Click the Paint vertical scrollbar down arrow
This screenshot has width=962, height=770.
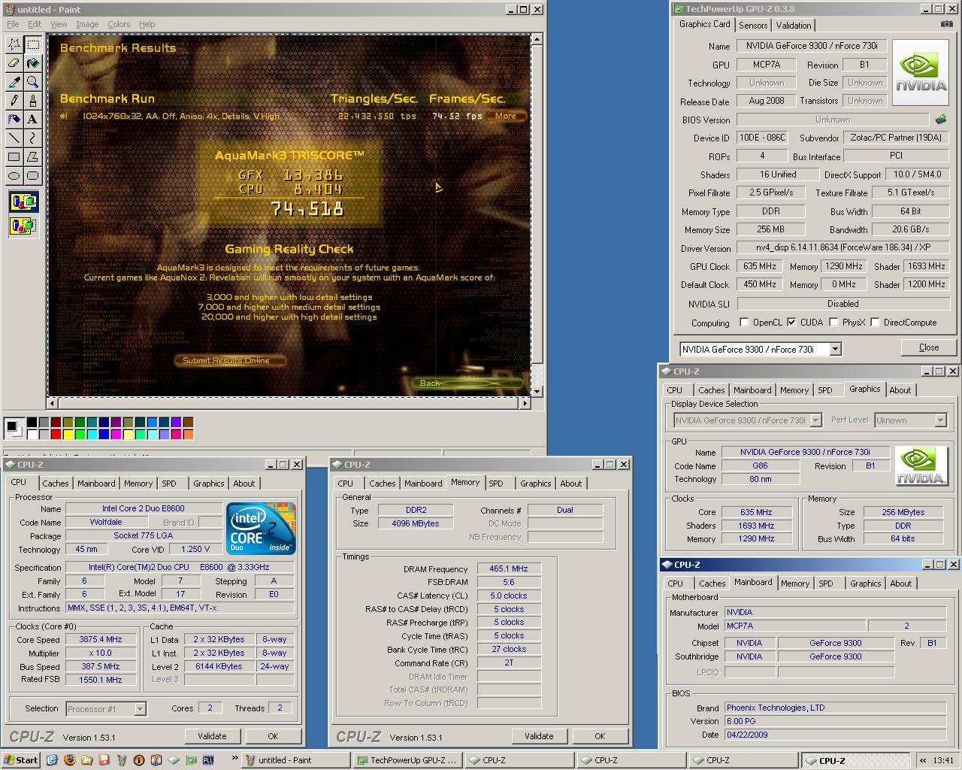pyautogui.click(x=537, y=391)
